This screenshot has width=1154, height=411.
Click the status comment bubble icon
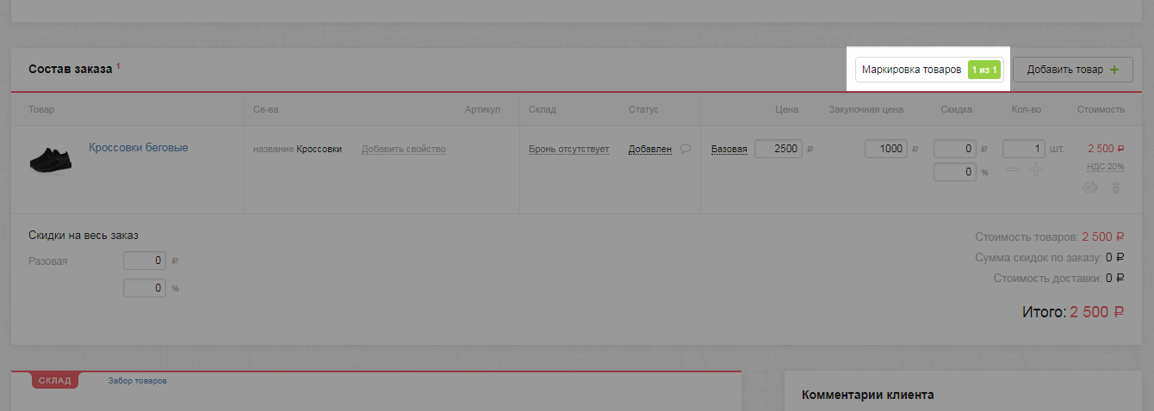686,149
